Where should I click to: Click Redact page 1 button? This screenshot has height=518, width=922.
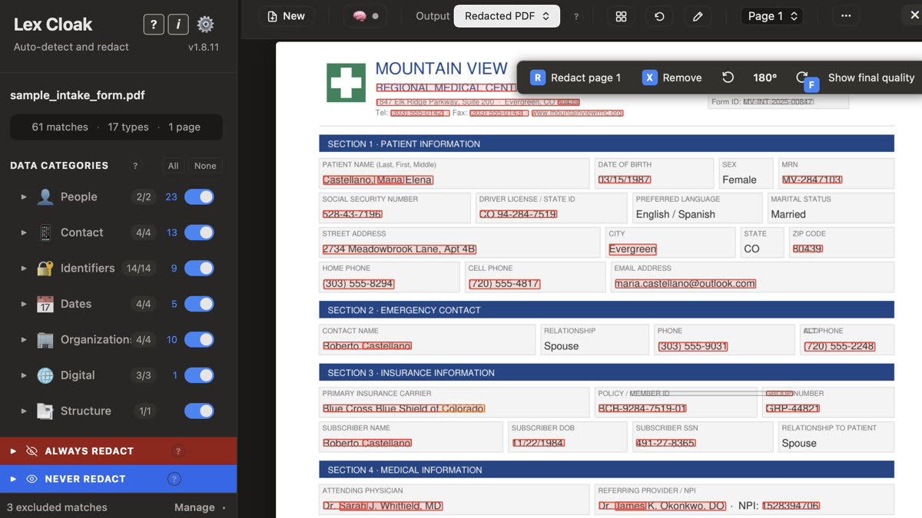(575, 78)
